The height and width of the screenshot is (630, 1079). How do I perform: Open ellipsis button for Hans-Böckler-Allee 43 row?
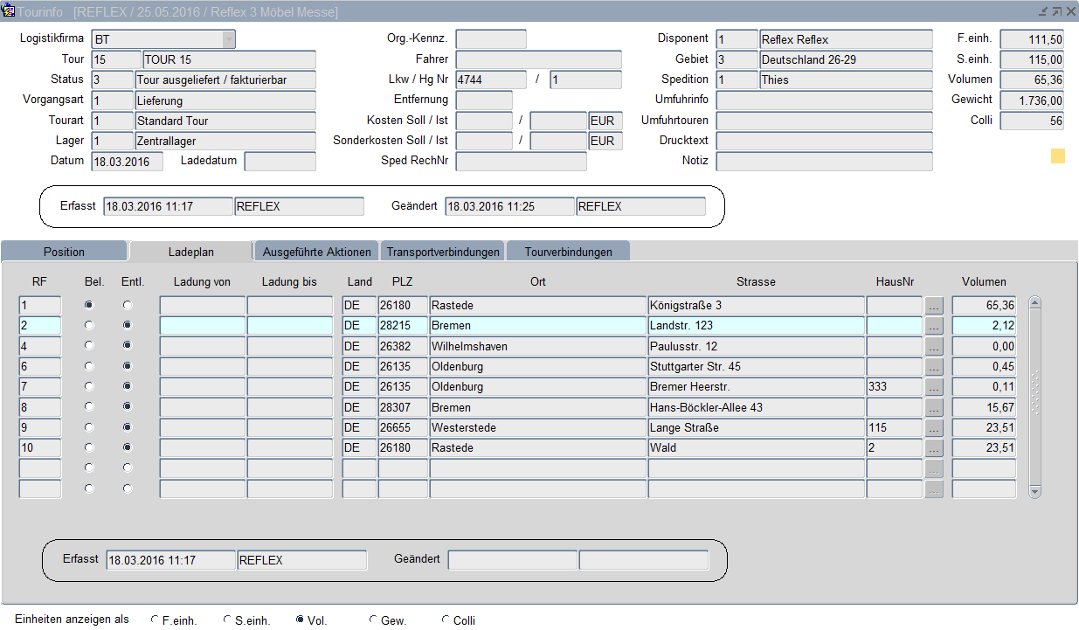934,408
